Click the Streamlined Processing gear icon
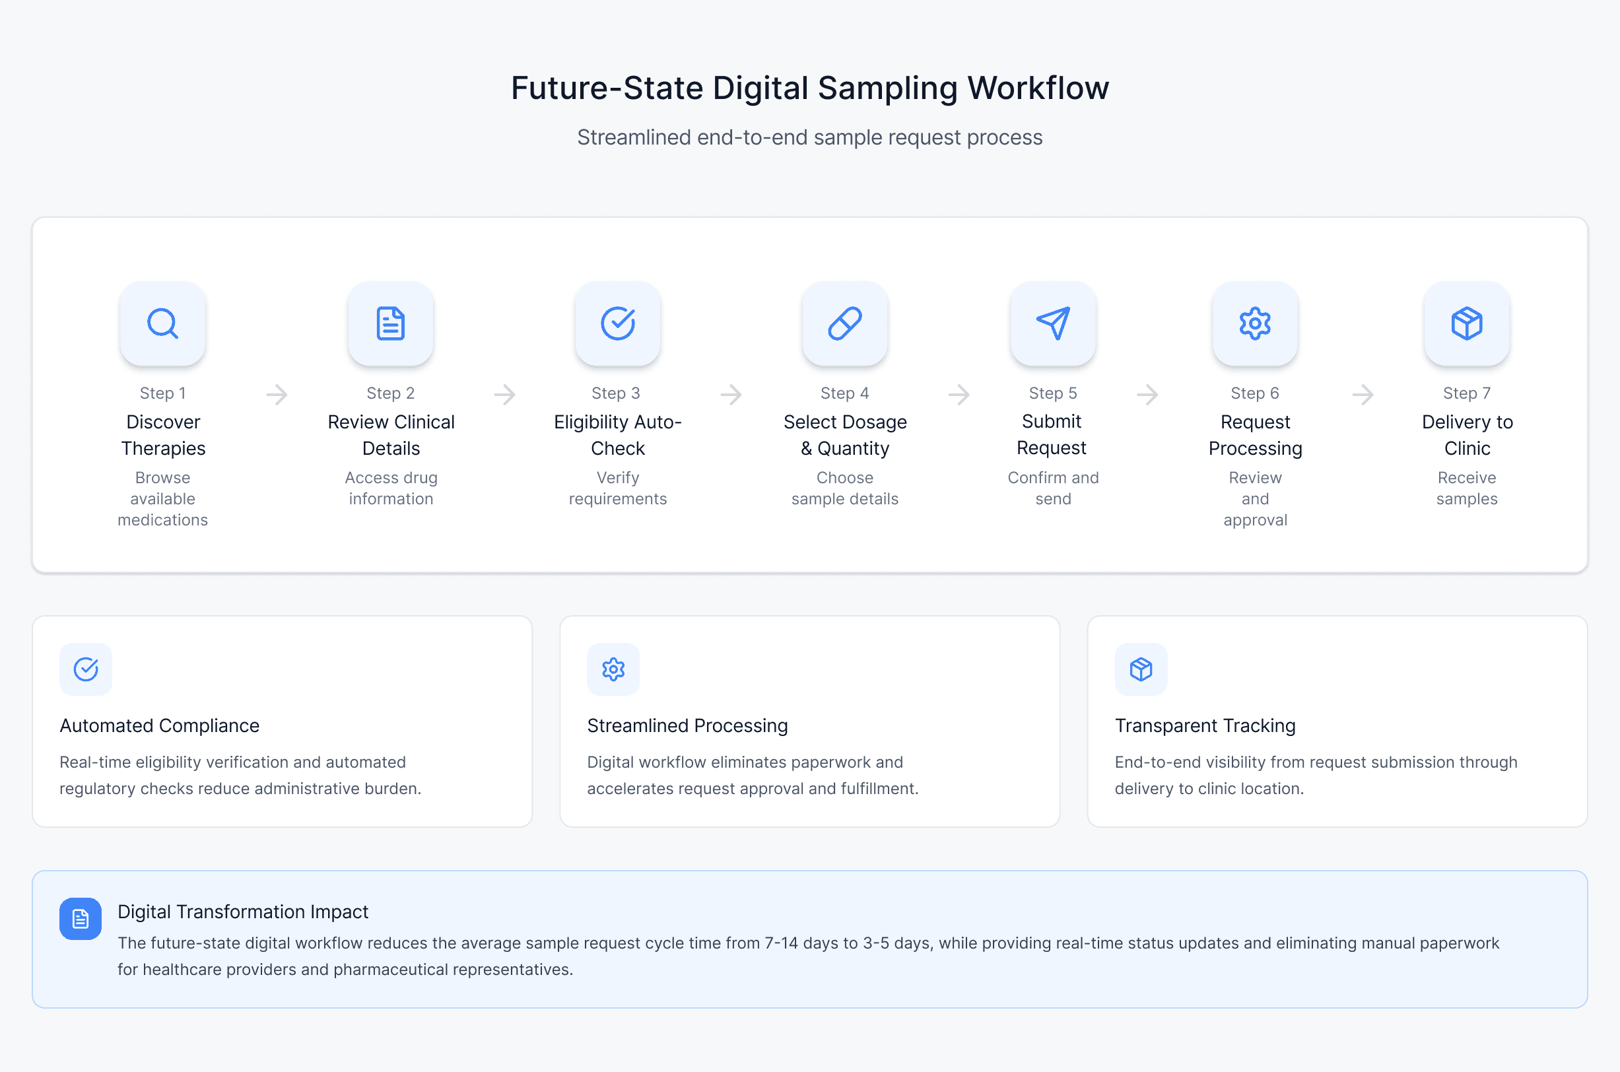The image size is (1620, 1072). tap(613, 669)
